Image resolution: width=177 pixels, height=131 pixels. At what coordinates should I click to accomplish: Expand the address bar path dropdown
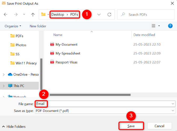(x=99, y=15)
